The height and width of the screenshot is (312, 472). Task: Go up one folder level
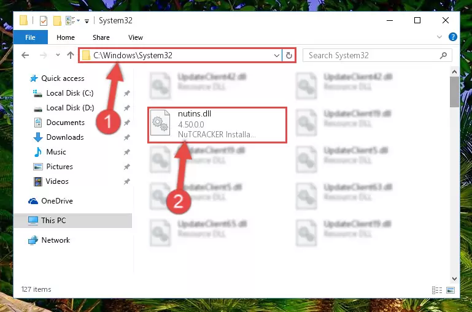pos(71,55)
